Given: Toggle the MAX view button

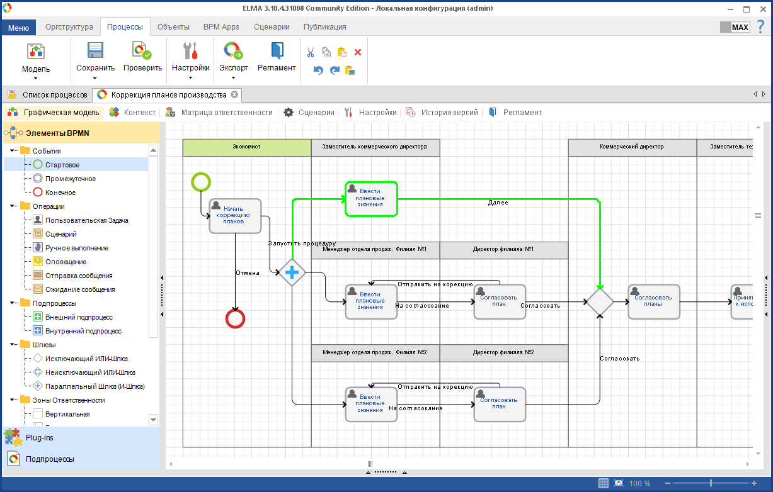Looking at the screenshot, I should tap(735, 27).
